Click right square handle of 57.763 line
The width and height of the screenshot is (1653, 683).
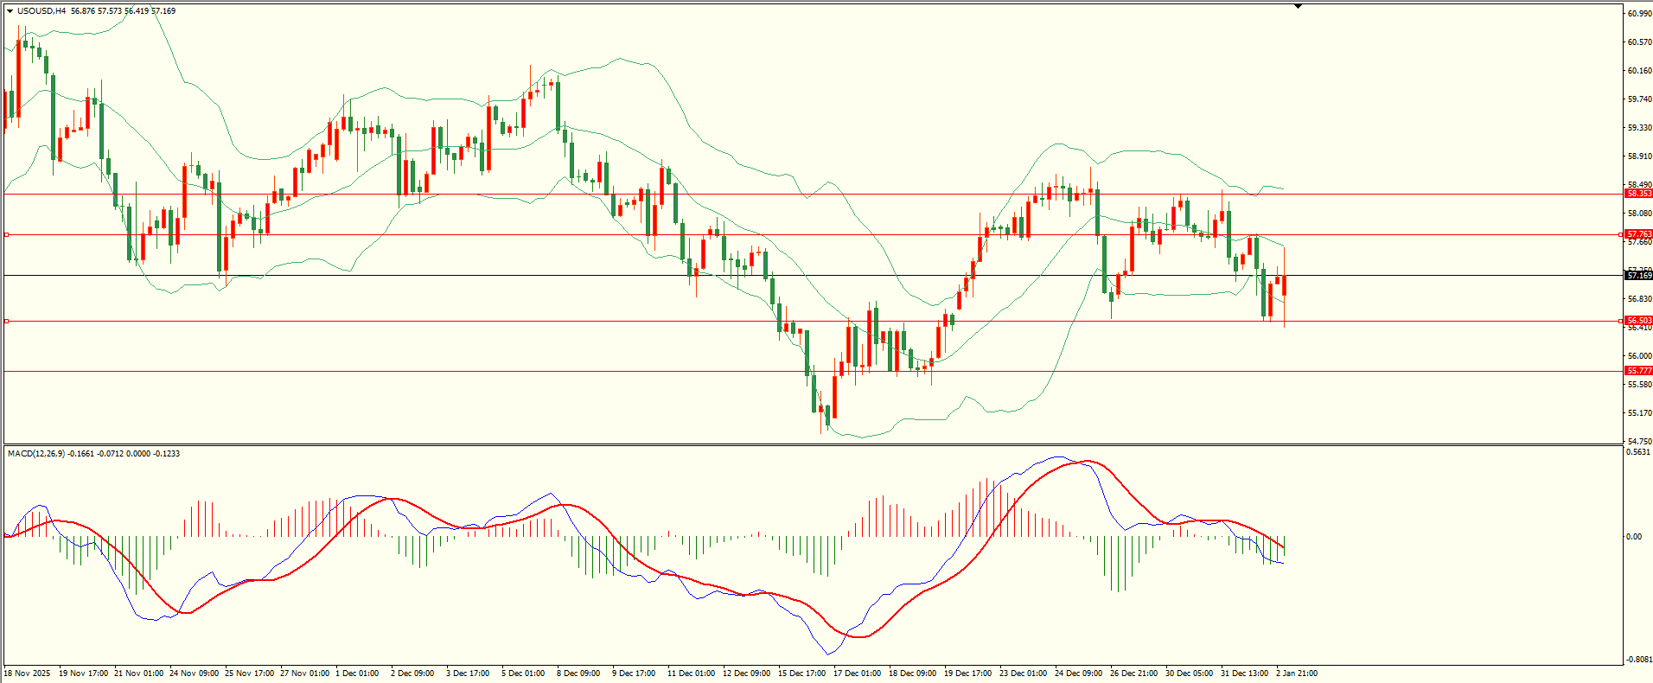click(1620, 234)
